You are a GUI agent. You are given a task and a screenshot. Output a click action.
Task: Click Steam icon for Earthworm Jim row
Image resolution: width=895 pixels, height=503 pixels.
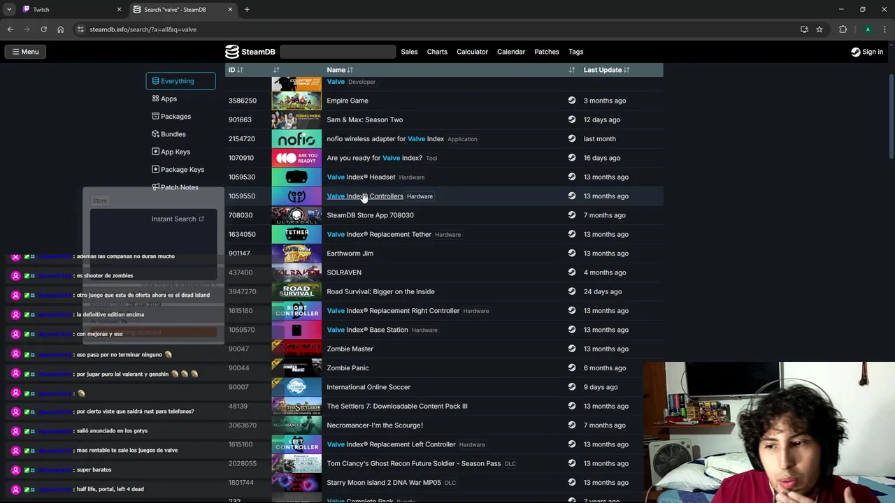pos(572,254)
